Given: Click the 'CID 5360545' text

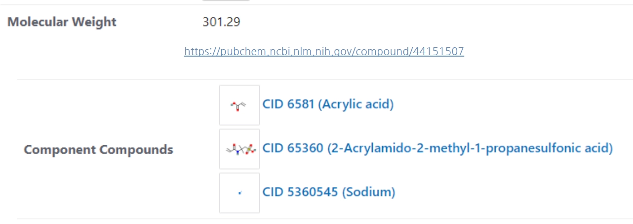Looking at the screenshot, I should [300, 192].
